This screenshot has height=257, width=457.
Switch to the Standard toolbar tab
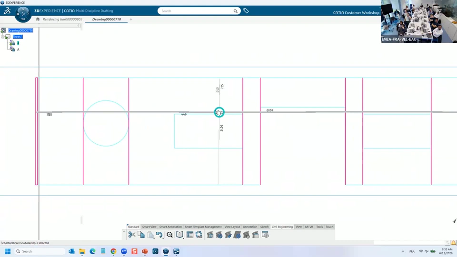pos(133,227)
